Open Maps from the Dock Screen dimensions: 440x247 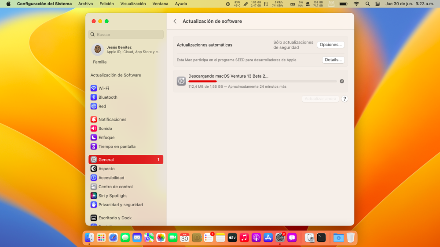pos(149,238)
